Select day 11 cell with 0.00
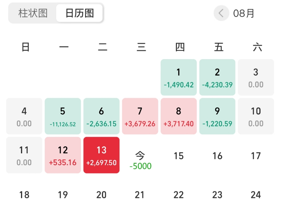 click(x=24, y=155)
